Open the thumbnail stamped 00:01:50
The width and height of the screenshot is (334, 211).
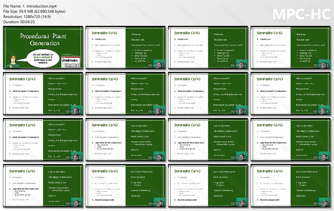pos(208,94)
